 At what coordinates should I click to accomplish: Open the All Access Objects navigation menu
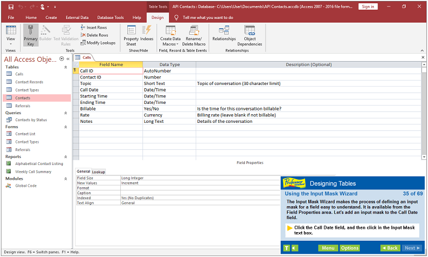[62, 59]
